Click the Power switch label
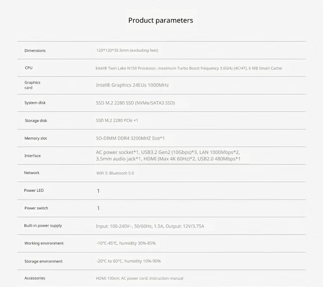The height and width of the screenshot is (287, 323). click(x=36, y=208)
